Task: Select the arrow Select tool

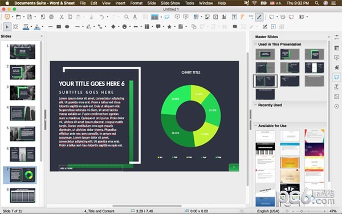Action: point(7,27)
